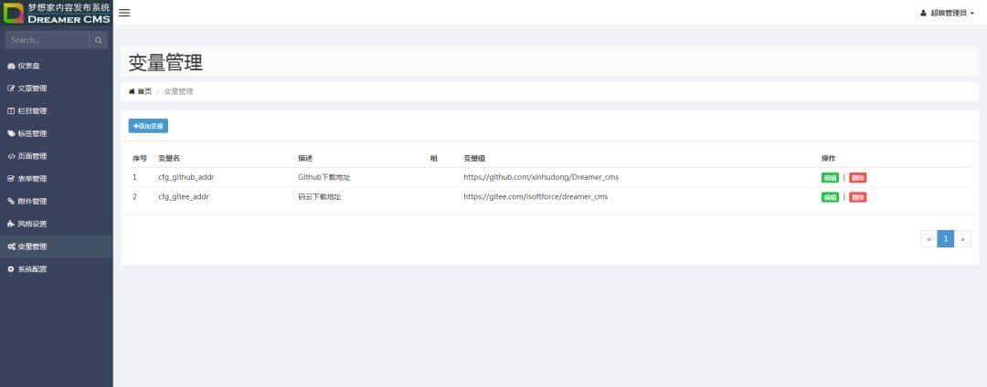
Task: Select 变量管理 in the sidebar
Action: pyautogui.click(x=57, y=246)
